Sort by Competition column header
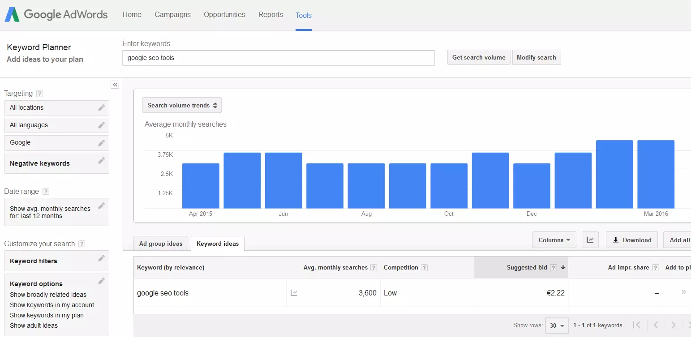 point(401,267)
